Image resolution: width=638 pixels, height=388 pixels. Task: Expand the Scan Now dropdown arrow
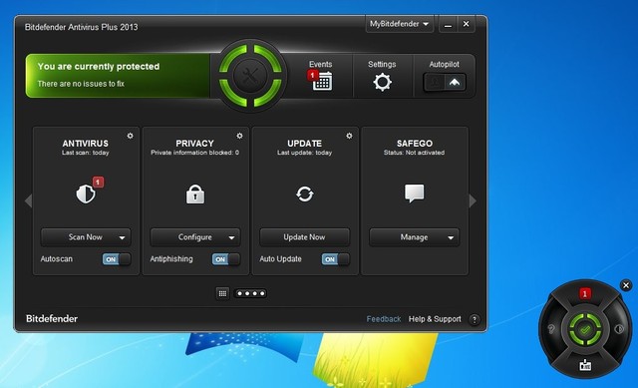click(122, 237)
